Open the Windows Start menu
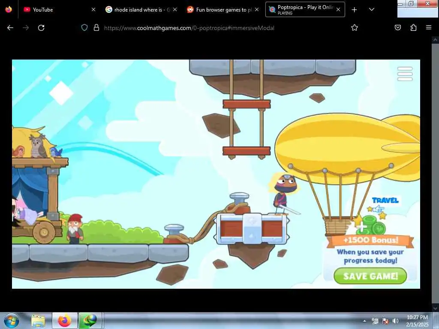 coord(12,320)
